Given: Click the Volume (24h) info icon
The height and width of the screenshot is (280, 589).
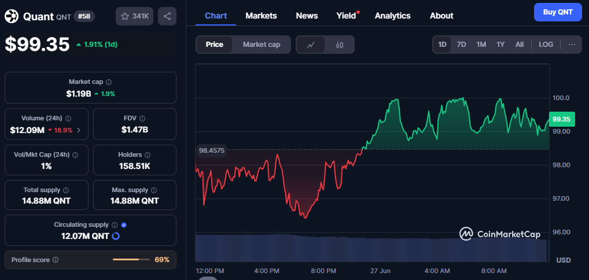Looking at the screenshot, I should tap(68, 119).
